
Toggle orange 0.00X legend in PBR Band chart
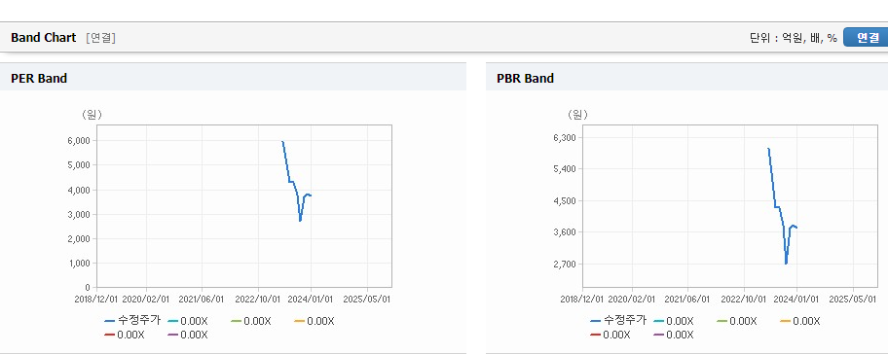pos(800,321)
